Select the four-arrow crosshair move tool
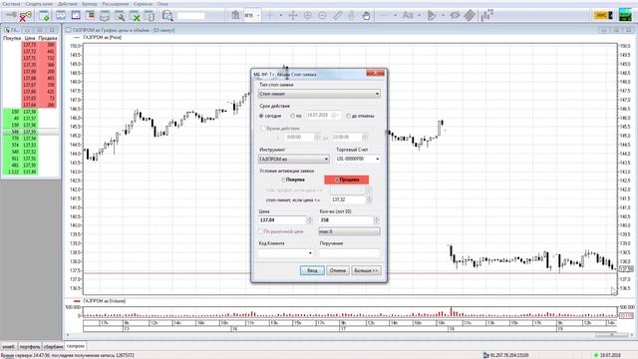The image size is (638, 359). point(292,16)
